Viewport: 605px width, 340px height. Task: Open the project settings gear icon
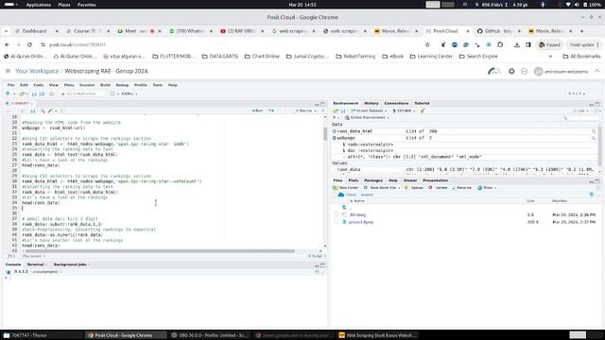tap(511, 72)
